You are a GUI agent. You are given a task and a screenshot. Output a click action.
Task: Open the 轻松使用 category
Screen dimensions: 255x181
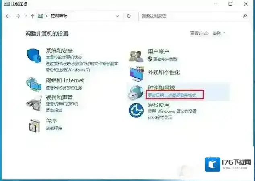158,105
